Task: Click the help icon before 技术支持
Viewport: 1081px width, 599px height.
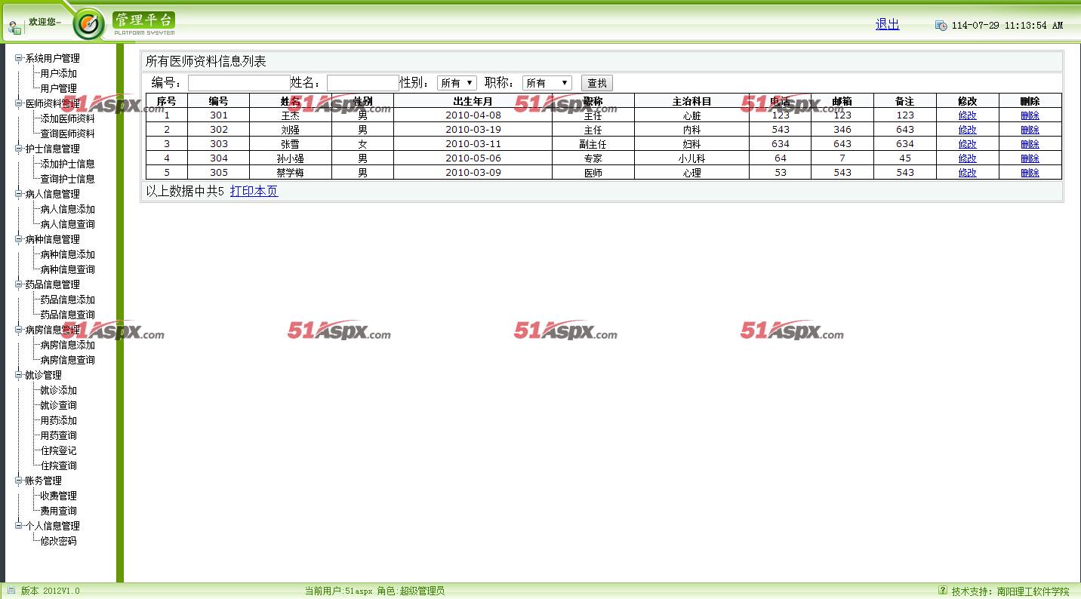Action: click(942, 591)
